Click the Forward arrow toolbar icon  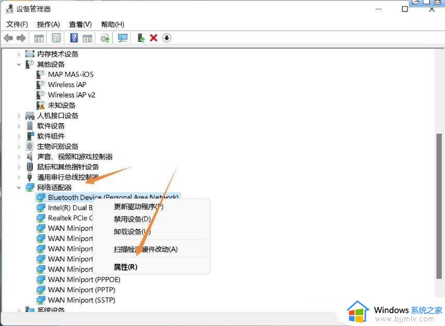click(x=21, y=38)
